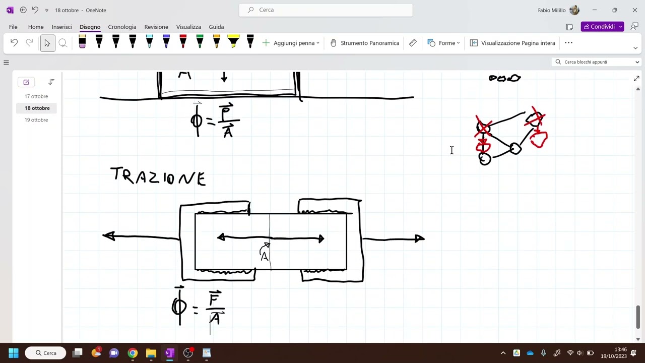
Task: Go back with the title bar arrow
Action: (x=23, y=10)
